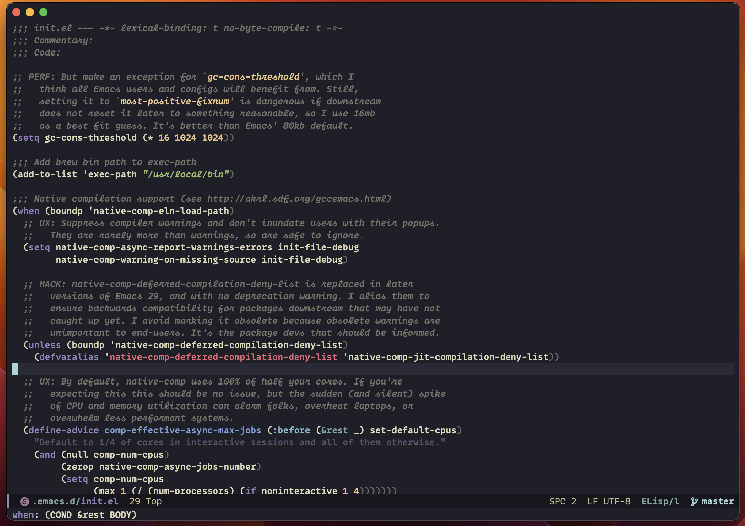Click the 'PERF:' comment tag
The width and height of the screenshot is (745, 526).
tap(42, 77)
